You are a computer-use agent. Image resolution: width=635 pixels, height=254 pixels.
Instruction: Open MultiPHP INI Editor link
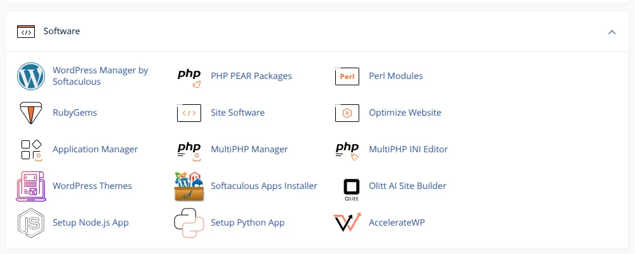(x=408, y=149)
